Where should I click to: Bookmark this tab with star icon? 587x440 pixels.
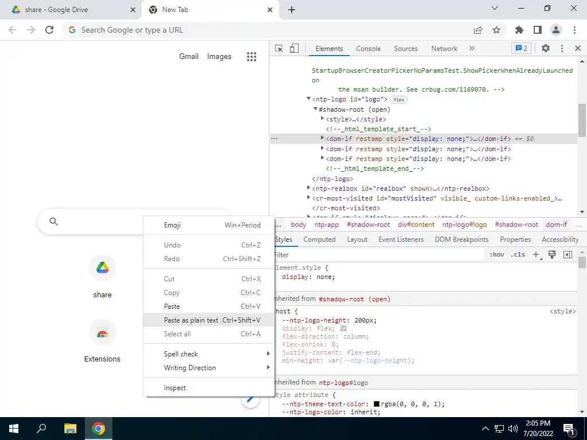point(496,30)
